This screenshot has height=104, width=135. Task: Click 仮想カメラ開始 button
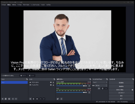[120, 90]
